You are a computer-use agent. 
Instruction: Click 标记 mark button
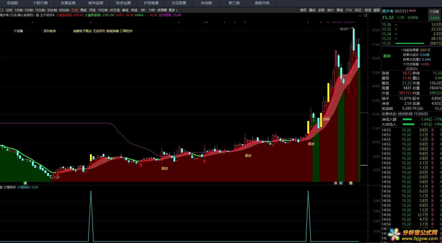(358, 10)
